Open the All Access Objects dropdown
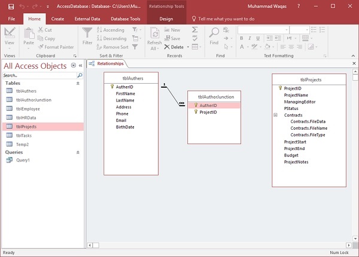The height and width of the screenshot is (257, 359). 73,65
